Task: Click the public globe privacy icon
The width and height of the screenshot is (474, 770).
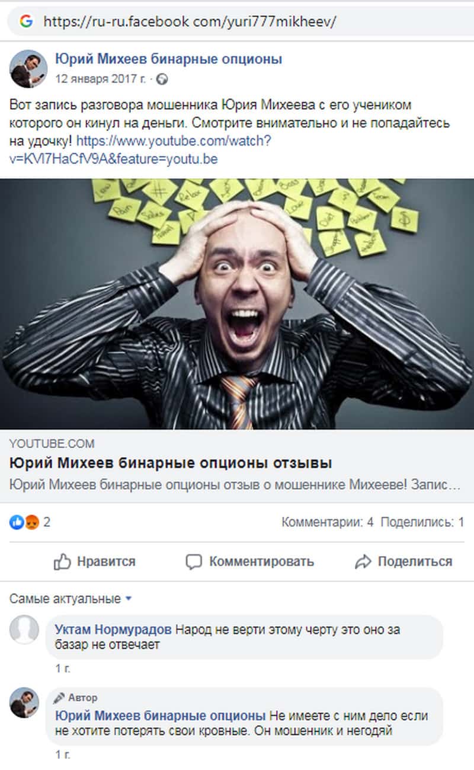Action: [162, 78]
